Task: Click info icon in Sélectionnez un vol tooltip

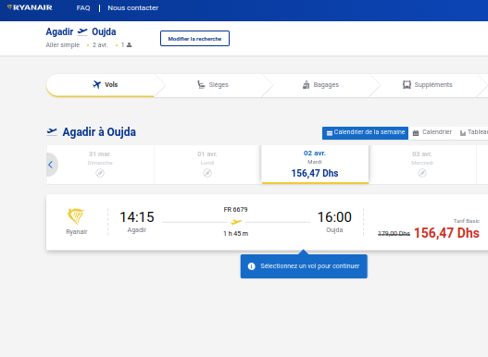Action: click(252, 266)
